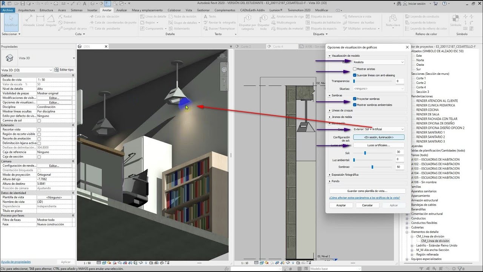483x272 pixels.
Task: Choose the Angular dimension tool
Action: [51, 21]
